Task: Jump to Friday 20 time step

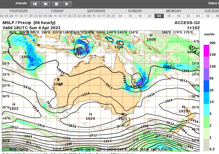Action: (69, 16)
